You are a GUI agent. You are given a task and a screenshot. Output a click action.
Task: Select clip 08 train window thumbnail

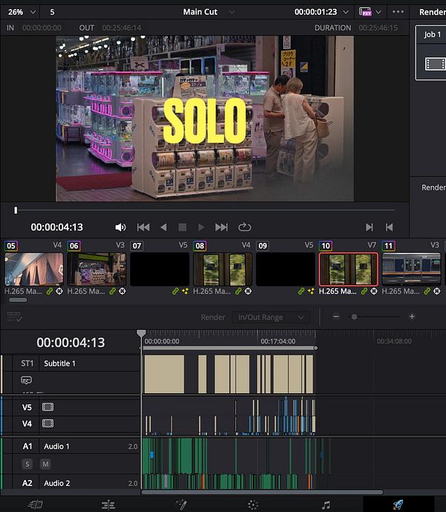click(x=222, y=269)
